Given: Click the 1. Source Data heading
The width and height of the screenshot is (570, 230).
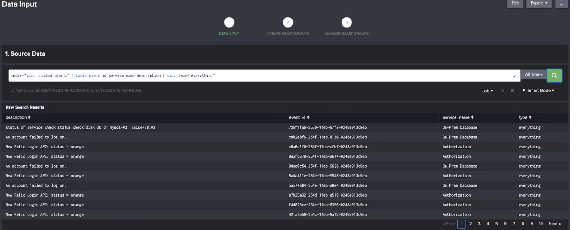Looking at the screenshot, I should click(x=25, y=54).
